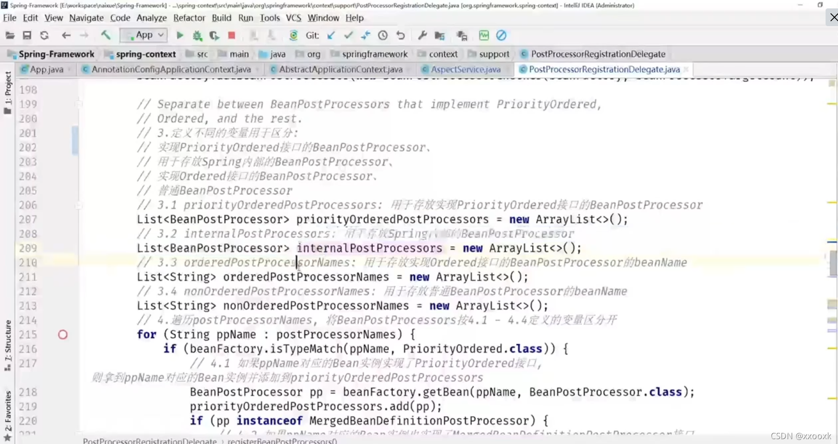
Task: Click the search everywhere style toolbar icon
Action: point(462,35)
